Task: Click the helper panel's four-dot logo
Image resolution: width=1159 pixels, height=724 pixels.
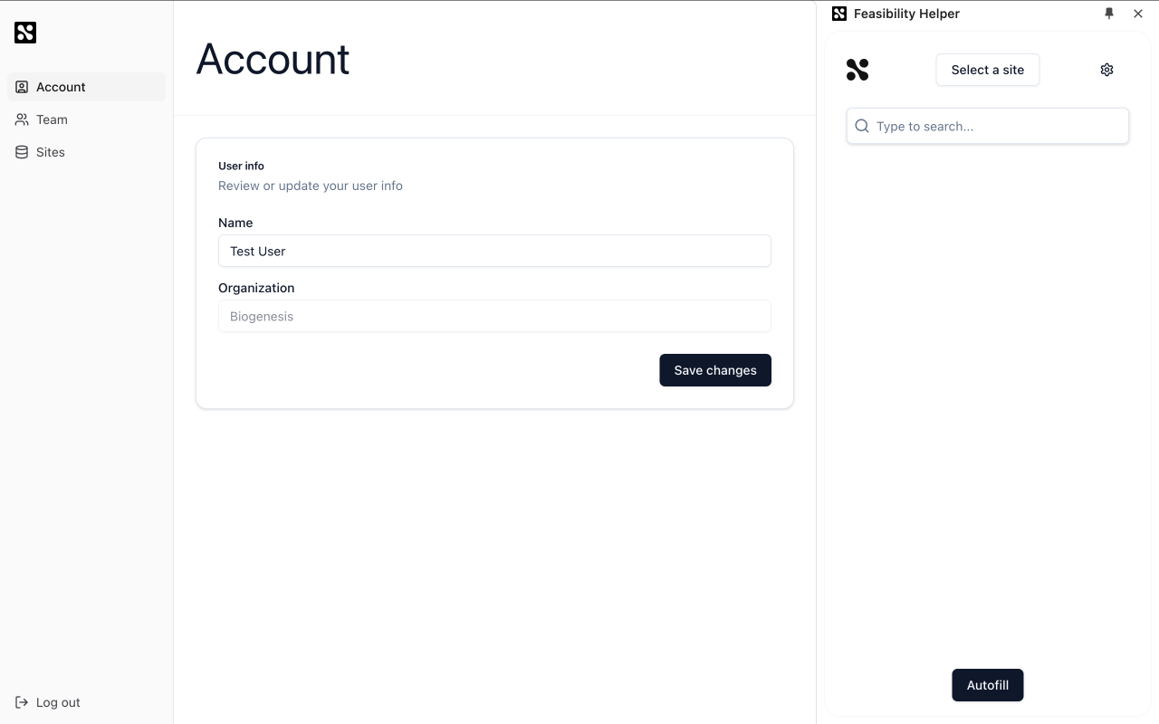Action: 857,70
